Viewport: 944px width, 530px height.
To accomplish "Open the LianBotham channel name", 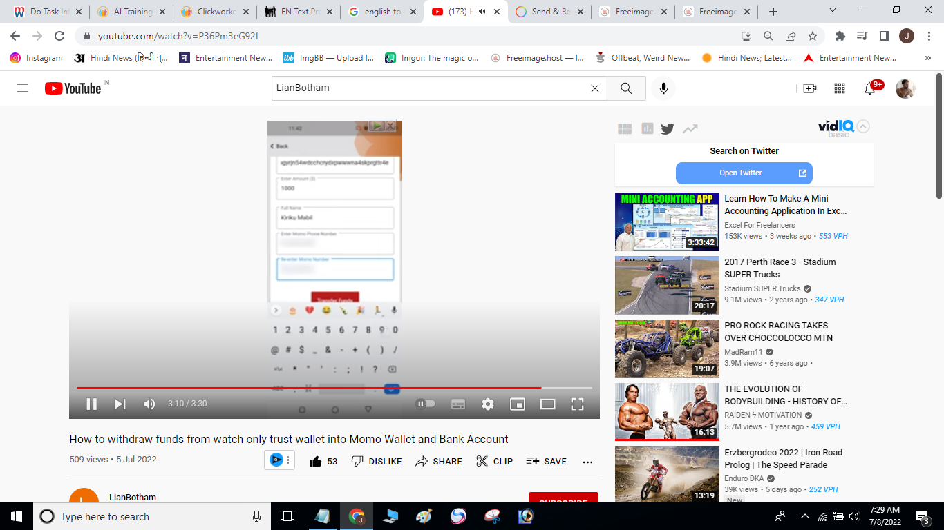I will (x=133, y=497).
